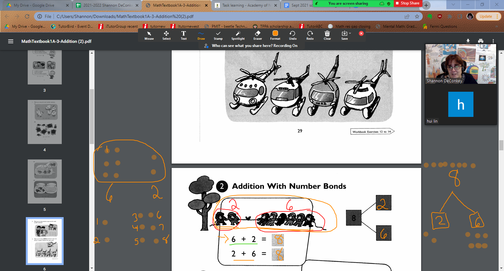The height and width of the screenshot is (271, 504).
Task: Click the Chrome Update button
Action: point(488,16)
